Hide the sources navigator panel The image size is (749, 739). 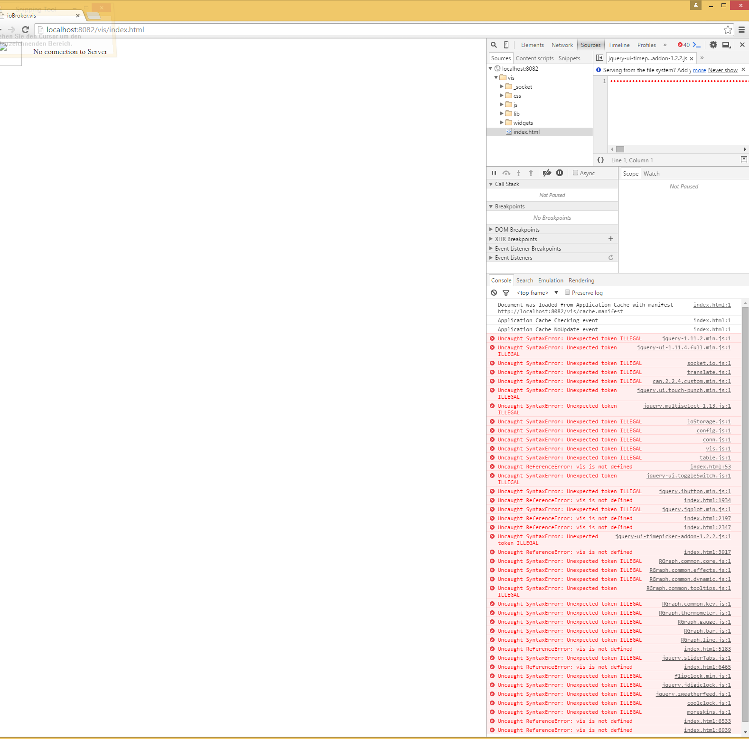point(599,58)
